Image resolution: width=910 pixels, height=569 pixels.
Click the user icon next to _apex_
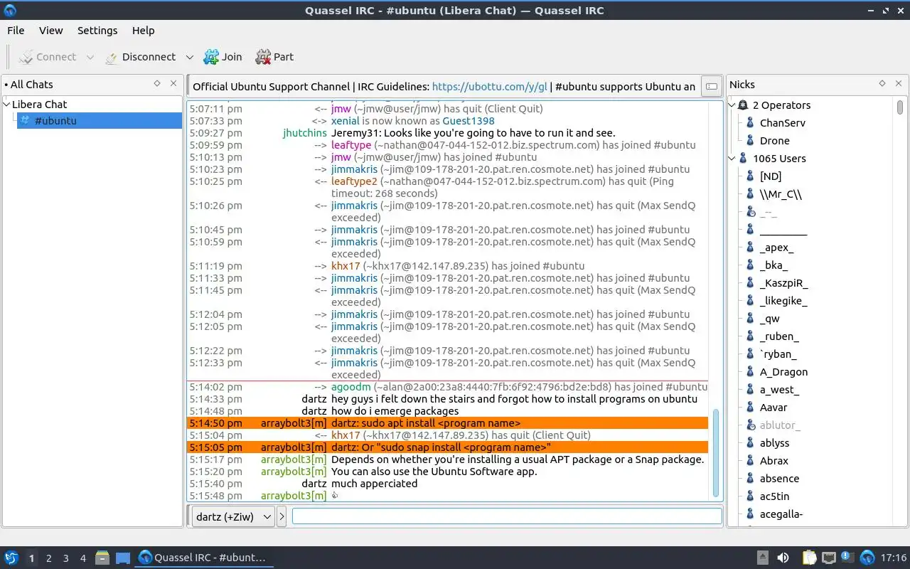pos(750,248)
